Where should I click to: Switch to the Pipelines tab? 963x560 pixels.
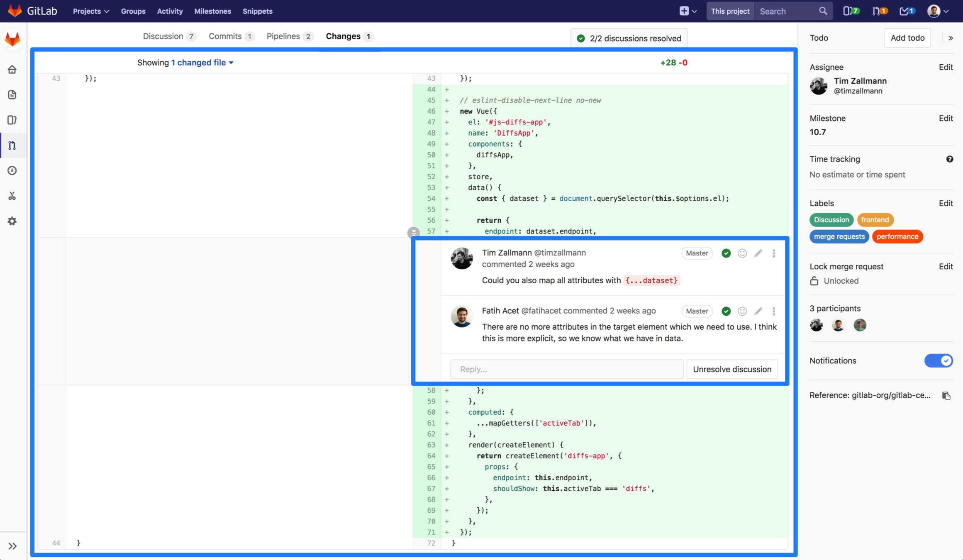pos(283,37)
